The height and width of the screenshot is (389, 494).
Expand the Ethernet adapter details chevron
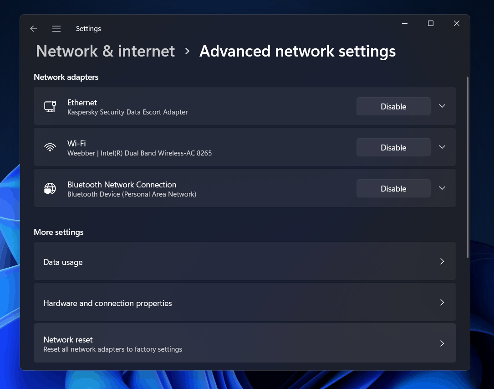pyautogui.click(x=442, y=106)
